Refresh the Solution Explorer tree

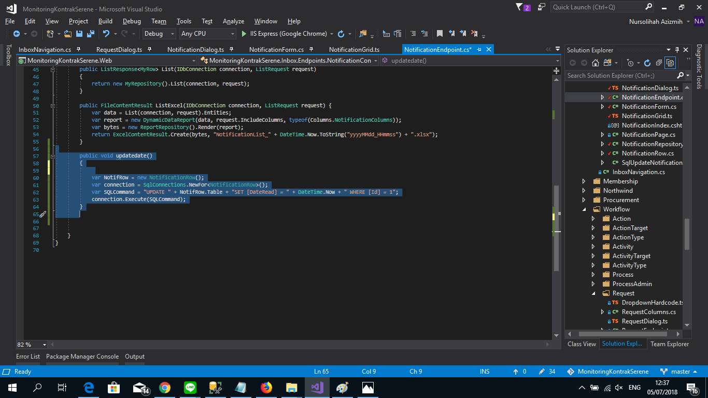pos(647,63)
